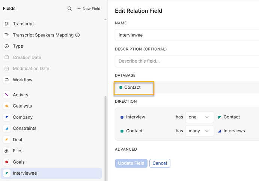259x181 pixels.
Task: Click the Name input containing Interviewee
Action: [187, 35]
